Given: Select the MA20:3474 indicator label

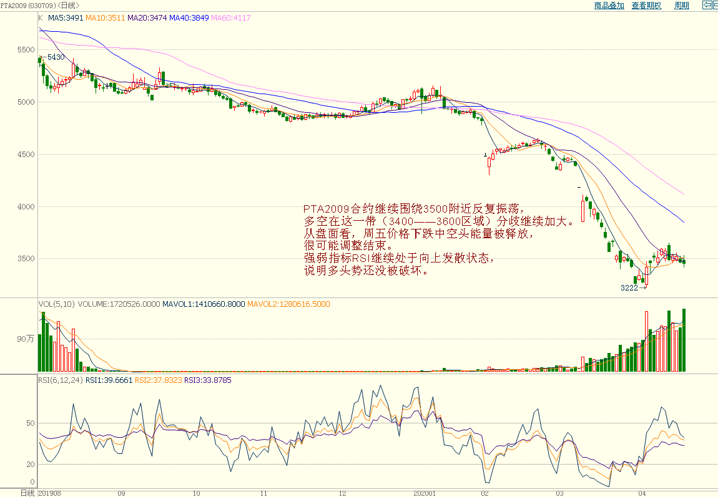Looking at the screenshot, I should pyautogui.click(x=147, y=18).
